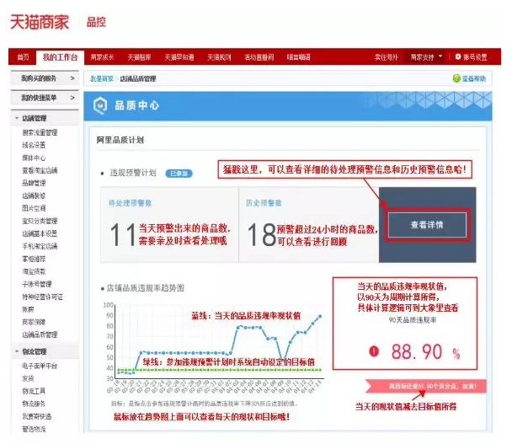The height and width of the screenshot is (444, 512).
Task: Open the 卖往海外 nav link
Action: (387, 57)
